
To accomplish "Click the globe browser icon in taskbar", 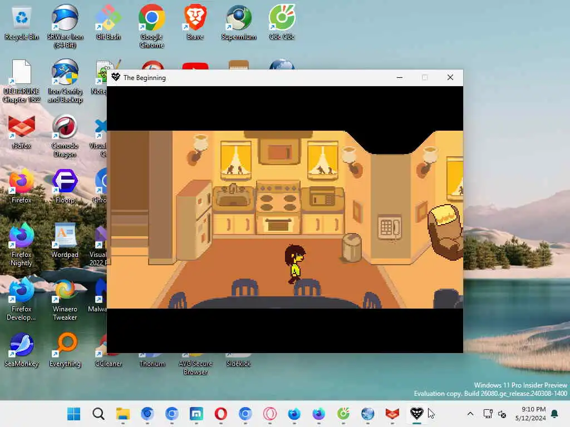I will [x=367, y=414].
